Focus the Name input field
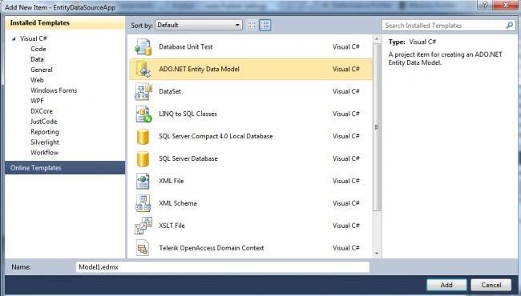This screenshot has height=296, width=521. [223, 267]
